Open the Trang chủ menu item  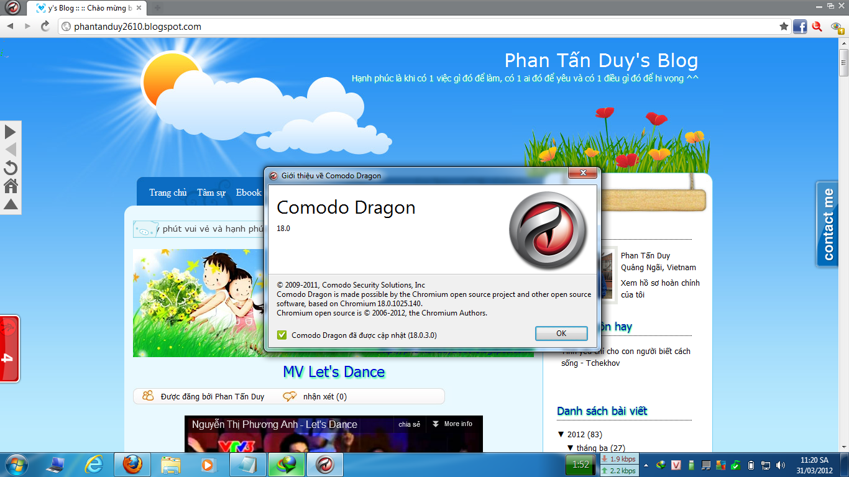(168, 193)
